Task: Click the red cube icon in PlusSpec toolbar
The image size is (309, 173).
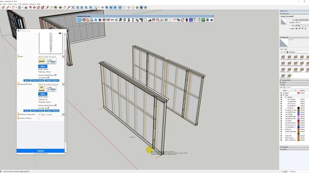Action: pyautogui.click(x=100, y=20)
